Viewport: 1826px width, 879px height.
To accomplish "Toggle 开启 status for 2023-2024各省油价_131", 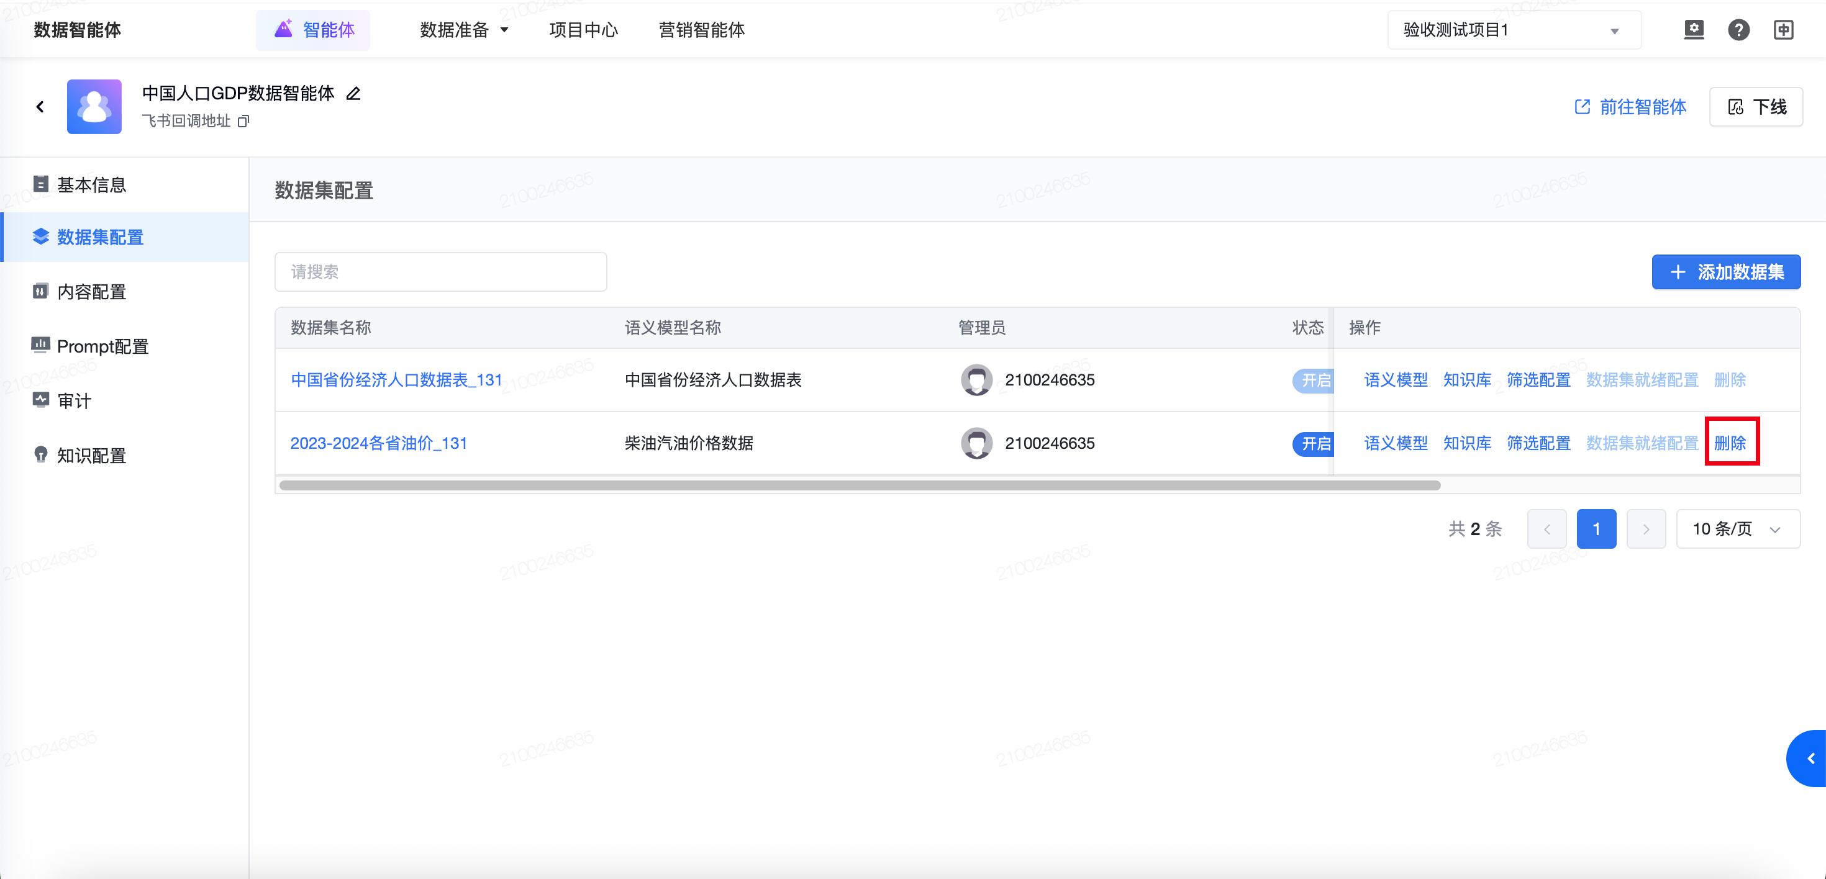I will tap(1313, 443).
